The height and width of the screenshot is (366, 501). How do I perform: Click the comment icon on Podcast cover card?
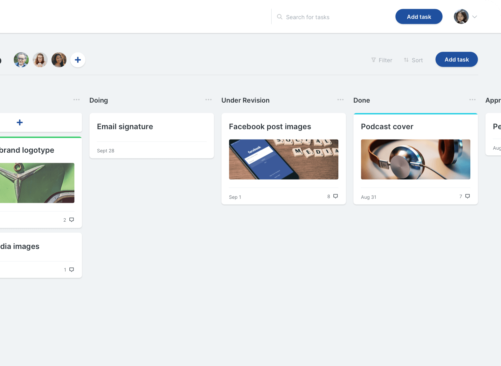[x=467, y=196]
